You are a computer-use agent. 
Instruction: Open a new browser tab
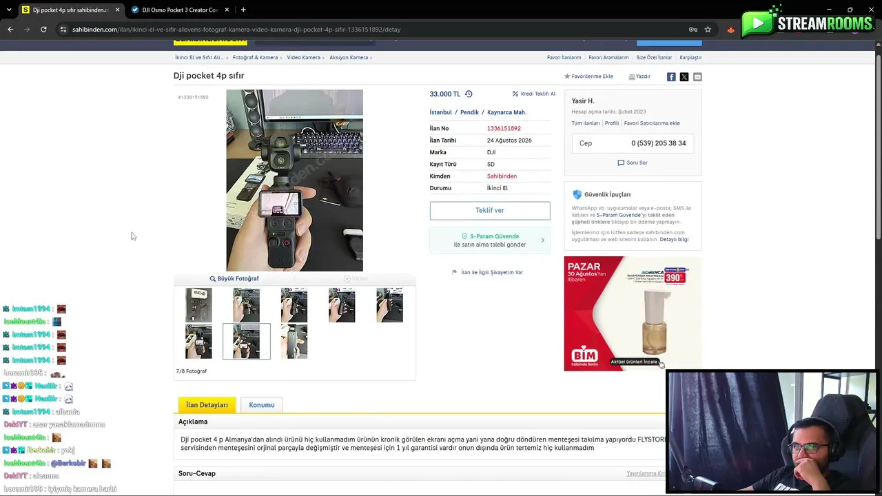tap(243, 10)
